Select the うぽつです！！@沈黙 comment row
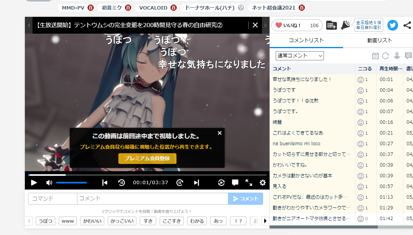The image size is (413, 235). [341, 101]
